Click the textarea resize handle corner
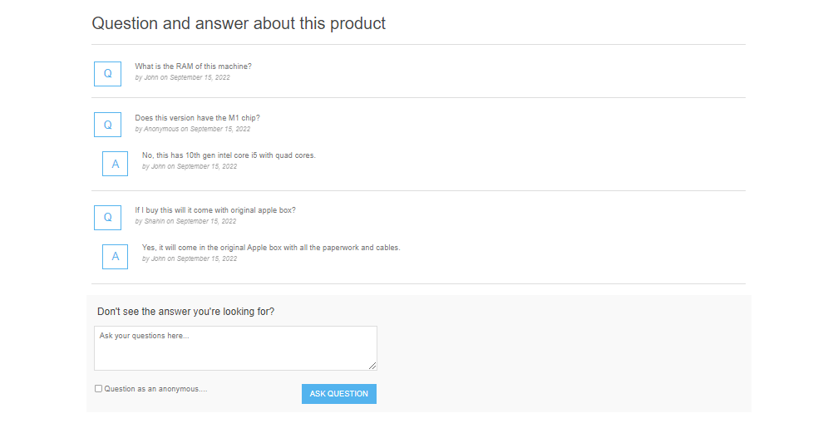Screen dimensions: 823x438 click(372, 367)
